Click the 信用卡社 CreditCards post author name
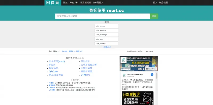 135,75
